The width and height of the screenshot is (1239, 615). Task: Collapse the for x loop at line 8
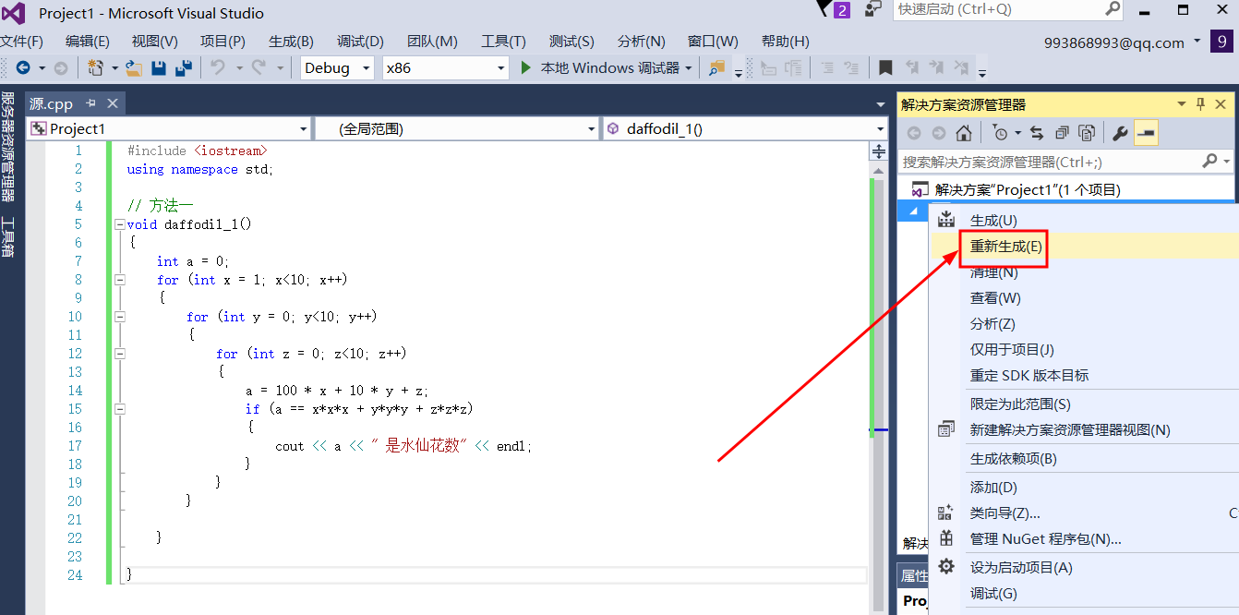tap(119, 280)
